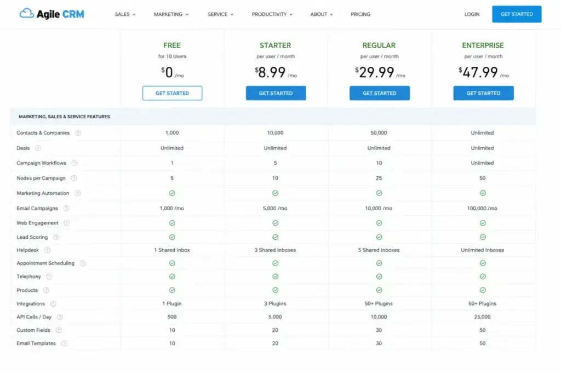The height and width of the screenshot is (374, 561).
Task: Show Telephony help icon tooltip
Action: [49, 277]
